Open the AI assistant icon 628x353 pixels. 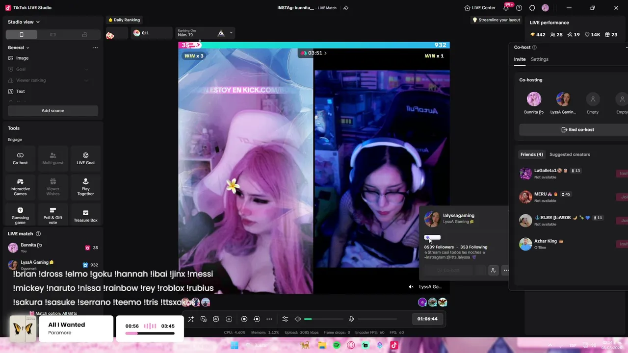pos(216,319)
